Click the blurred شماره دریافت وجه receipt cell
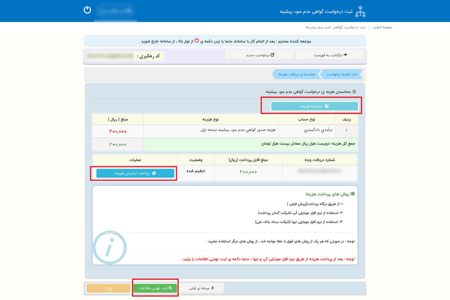 point(319,171)
